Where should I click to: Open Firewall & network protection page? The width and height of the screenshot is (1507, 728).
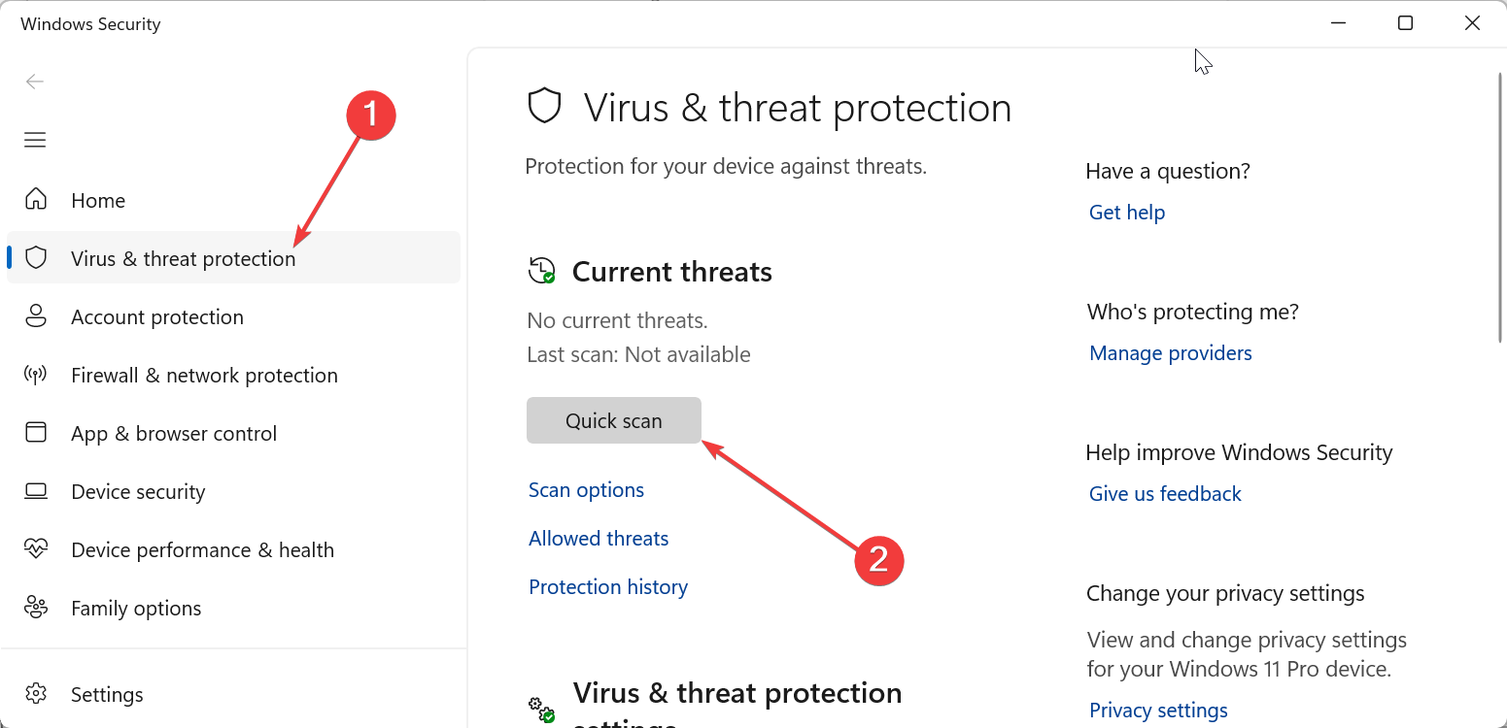coord(204,376)
